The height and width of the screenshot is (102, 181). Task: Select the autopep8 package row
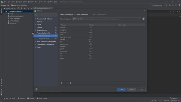click(x=102, y=30)
